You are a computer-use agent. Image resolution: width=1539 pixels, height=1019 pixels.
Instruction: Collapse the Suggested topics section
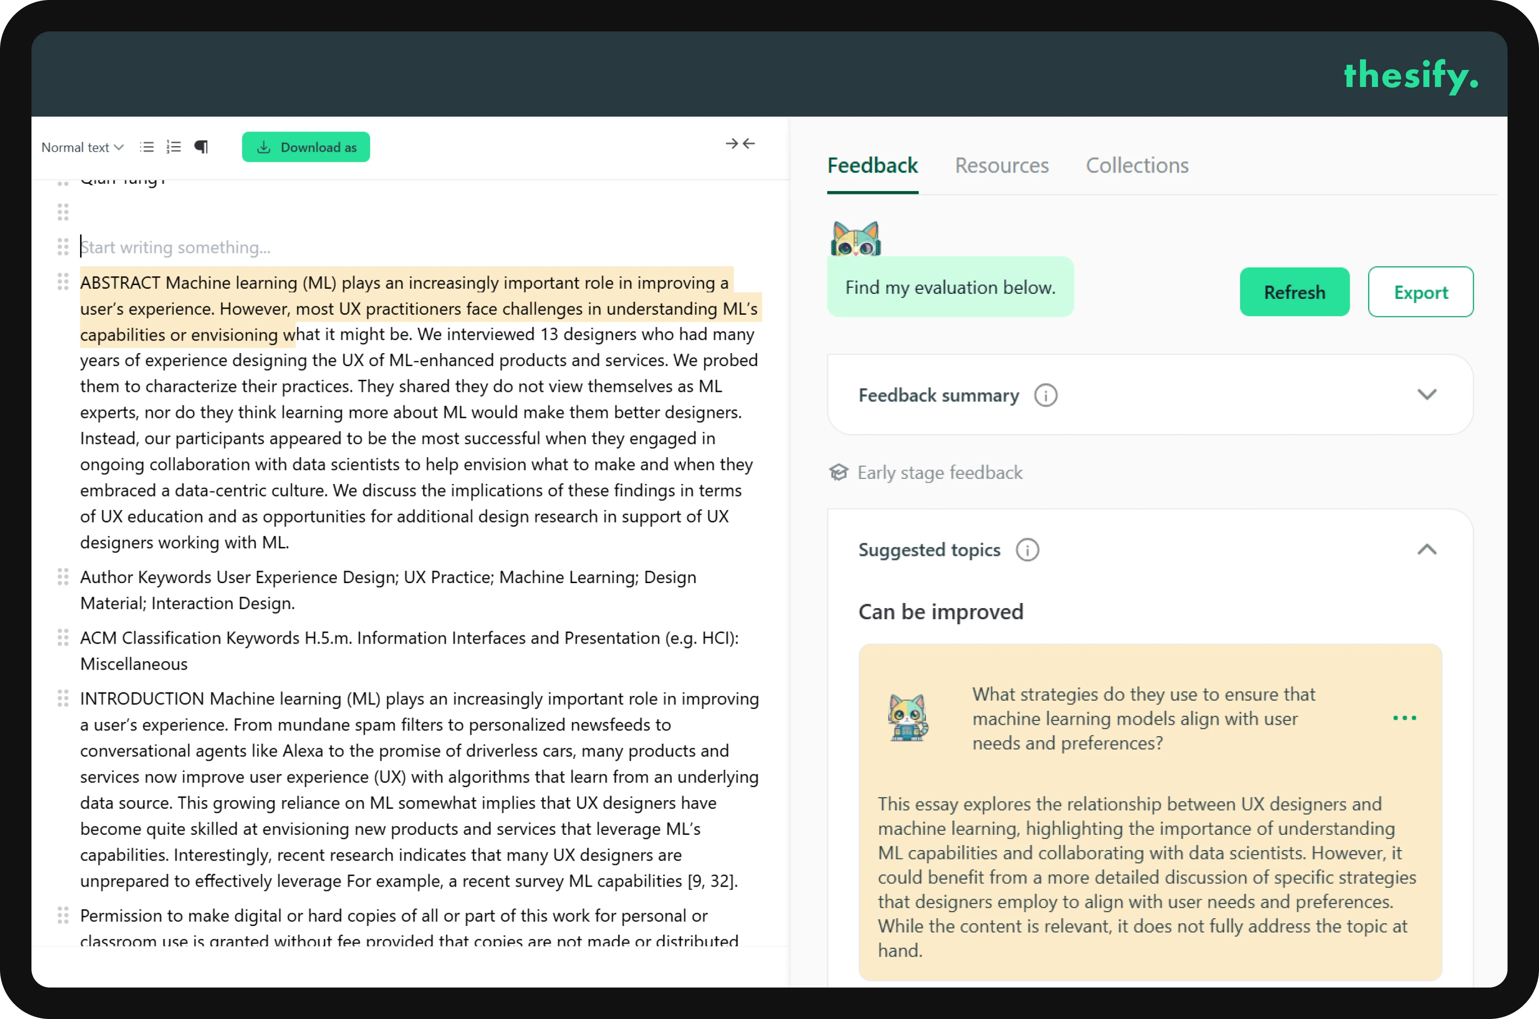pos(1427,549)
